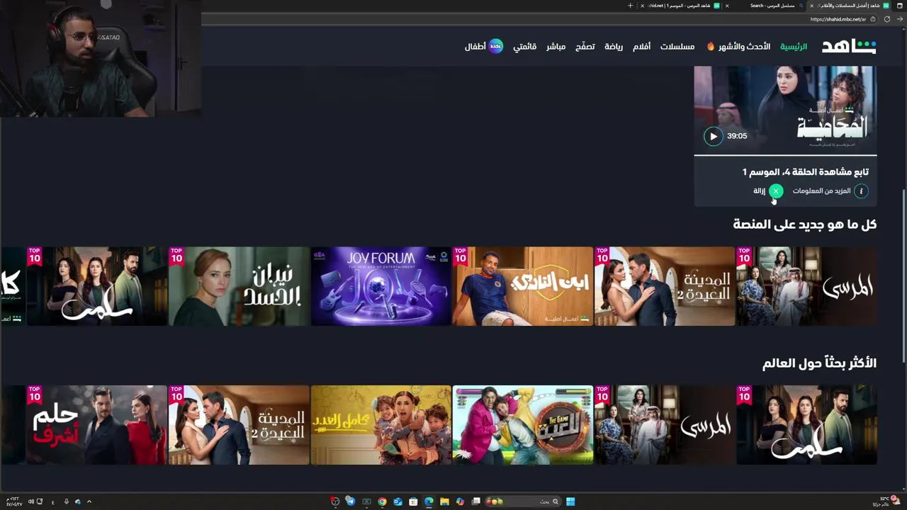The height and width of the screenshot is (510, 907).
Task: Click المزيد من المعلومات link
Action: pyautogui.click(x=821, y=191)
